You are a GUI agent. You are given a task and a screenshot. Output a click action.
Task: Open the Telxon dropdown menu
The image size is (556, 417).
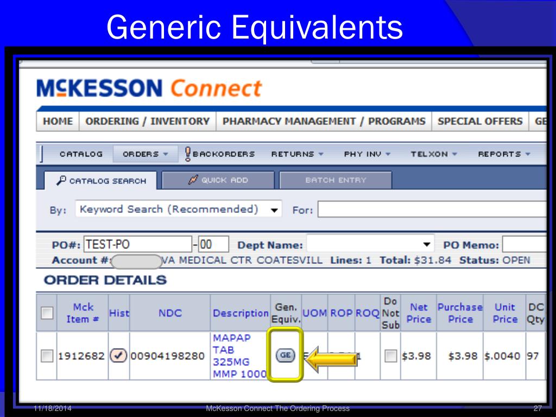click(434, 154)
